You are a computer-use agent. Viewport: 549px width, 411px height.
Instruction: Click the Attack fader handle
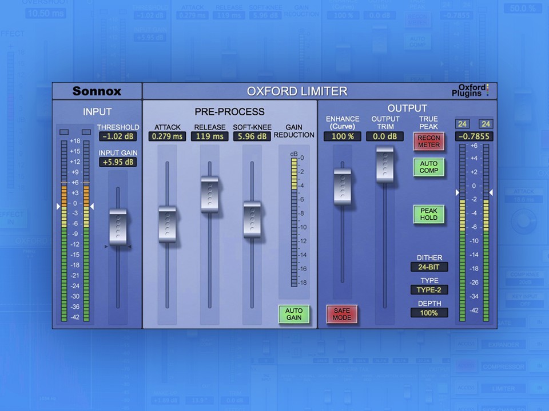[168, 224]
